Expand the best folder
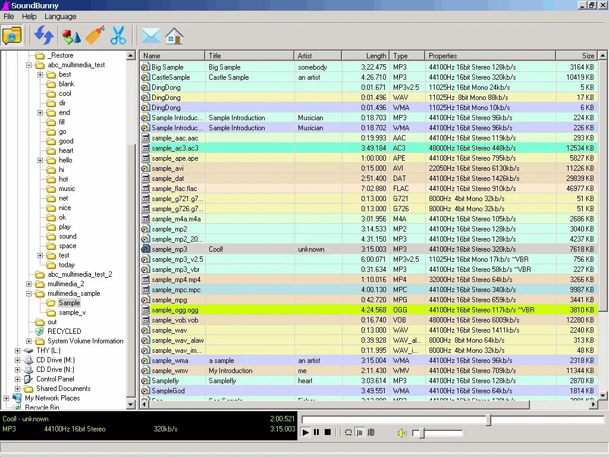The image size is (609, 457). pyautogui.click(x=40, y=74)
